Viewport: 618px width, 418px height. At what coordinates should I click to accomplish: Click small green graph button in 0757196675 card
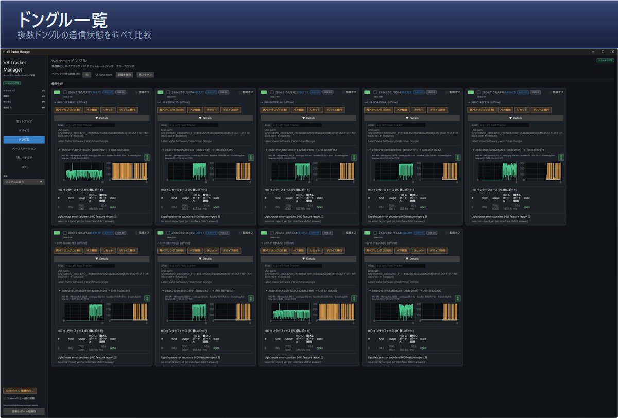point(148,157)
